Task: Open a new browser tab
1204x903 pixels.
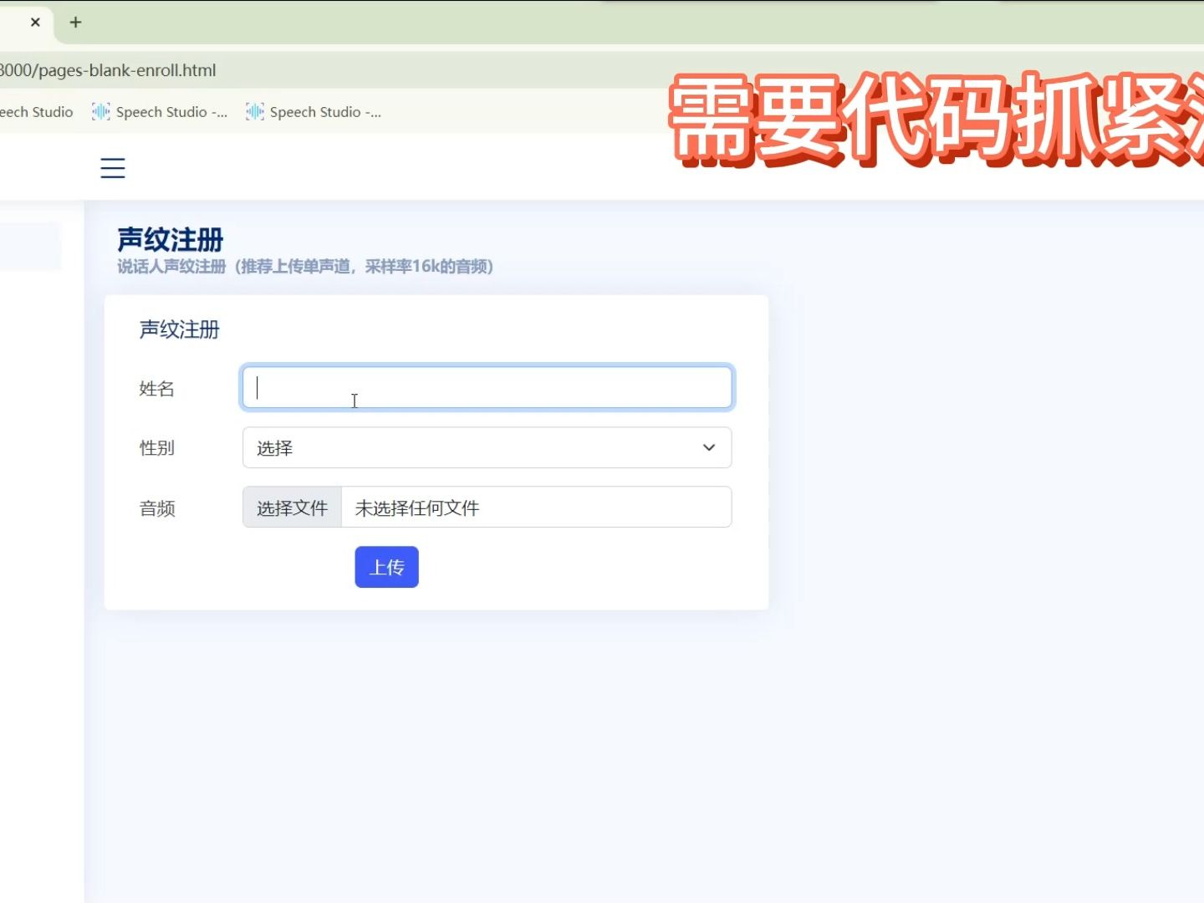Action: click(75, 23)
